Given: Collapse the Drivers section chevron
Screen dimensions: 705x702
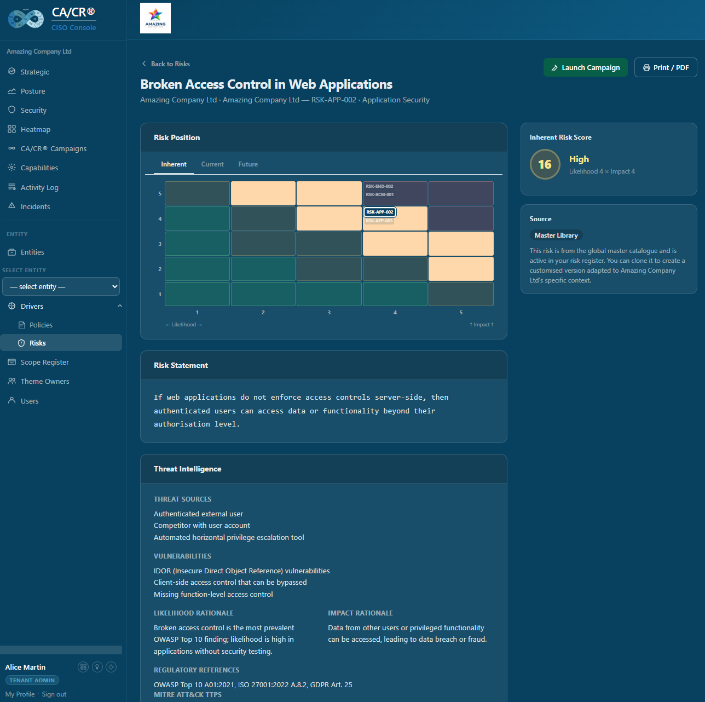Looking at the screenshot, I should pyautogui.click(x=119, y=306).
